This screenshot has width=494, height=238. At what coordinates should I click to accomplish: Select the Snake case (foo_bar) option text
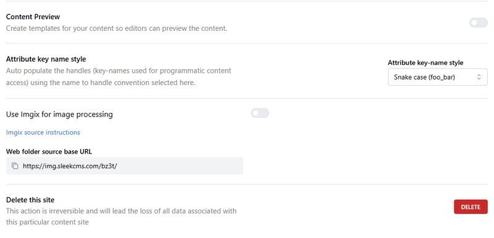coord(424,77)
